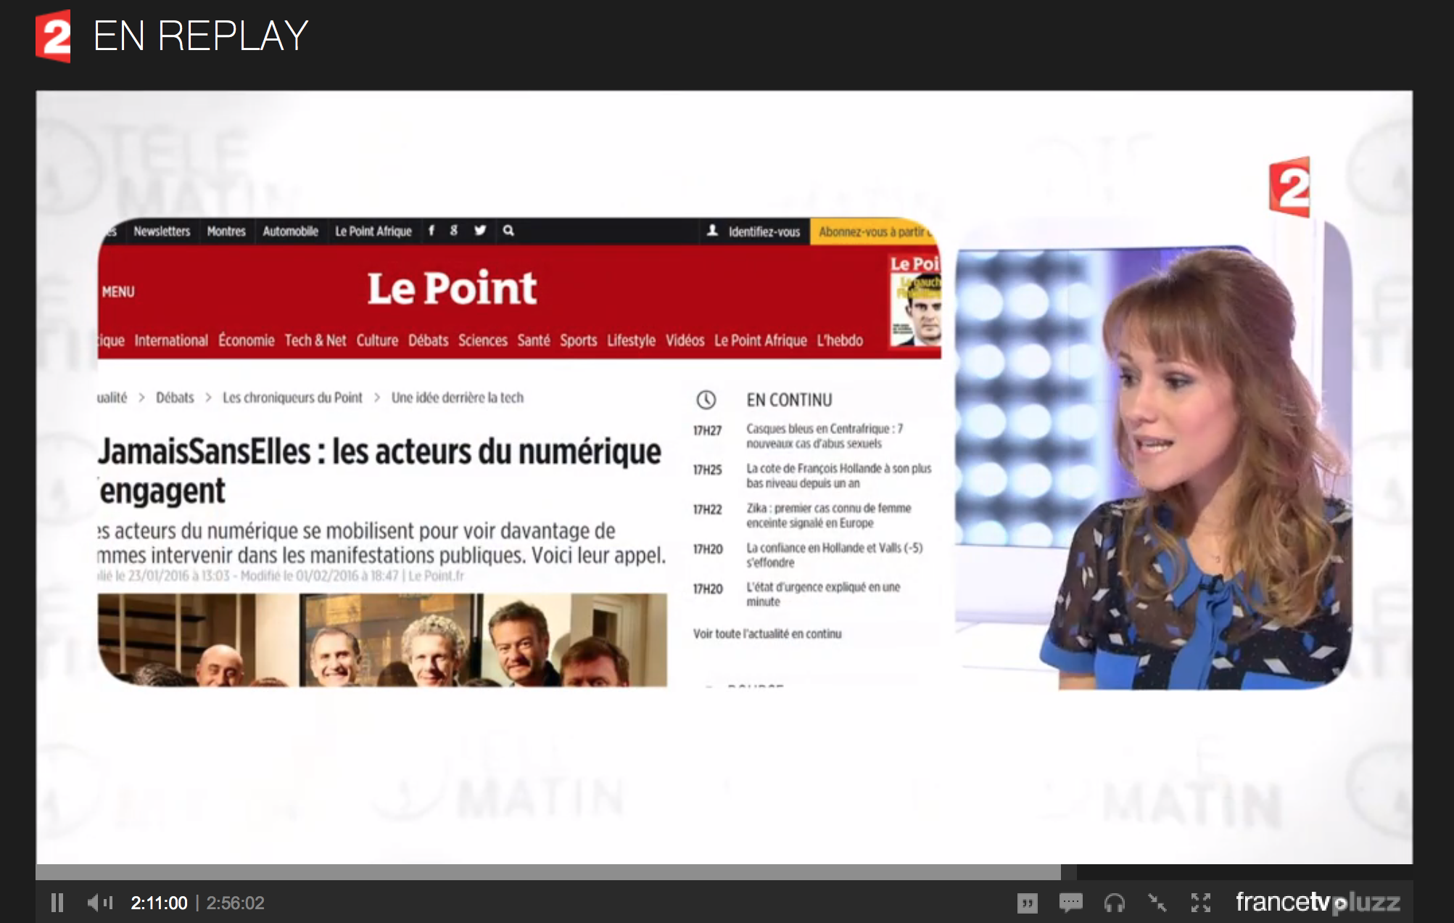Viewport: 1454px width, 923px height.
Task: Click the Le Point masthead logo in video
Action: [452, 288]
